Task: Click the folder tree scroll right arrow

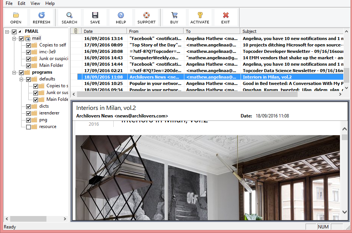Action: coord(65,219)
